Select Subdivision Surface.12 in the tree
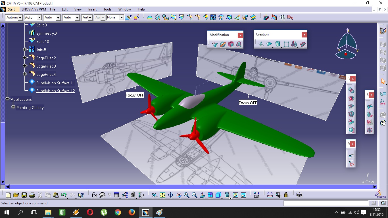The height and width of the screenshot is (218, 388). click(55, 91)
